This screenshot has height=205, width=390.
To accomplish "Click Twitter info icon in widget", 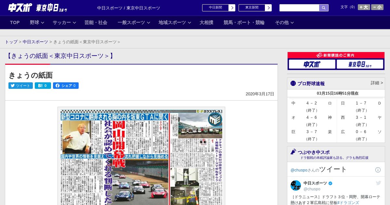I will tap(378, 170).
